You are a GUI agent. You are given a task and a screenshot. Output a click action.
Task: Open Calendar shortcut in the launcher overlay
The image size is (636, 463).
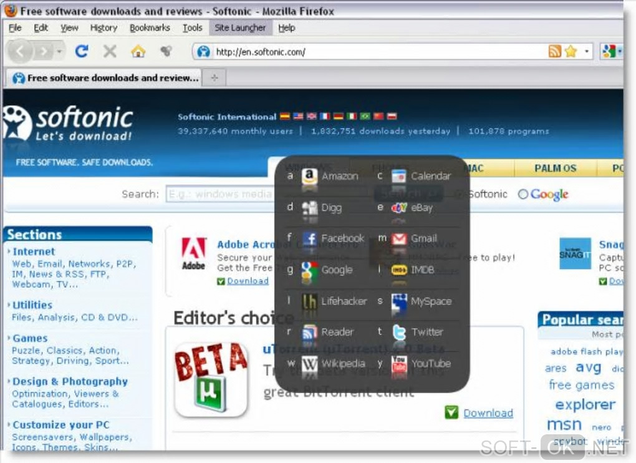pos(414,176)
